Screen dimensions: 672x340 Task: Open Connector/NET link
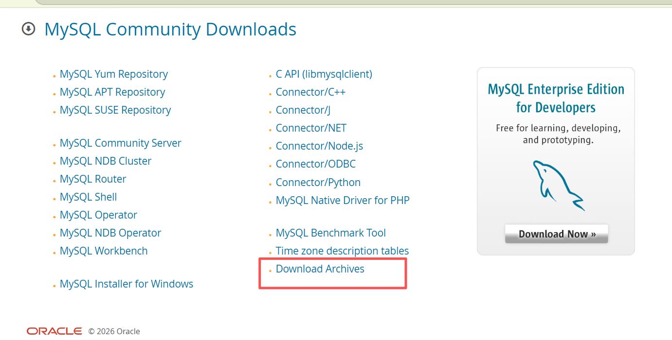pyautogui.click(x=311, y=128)
